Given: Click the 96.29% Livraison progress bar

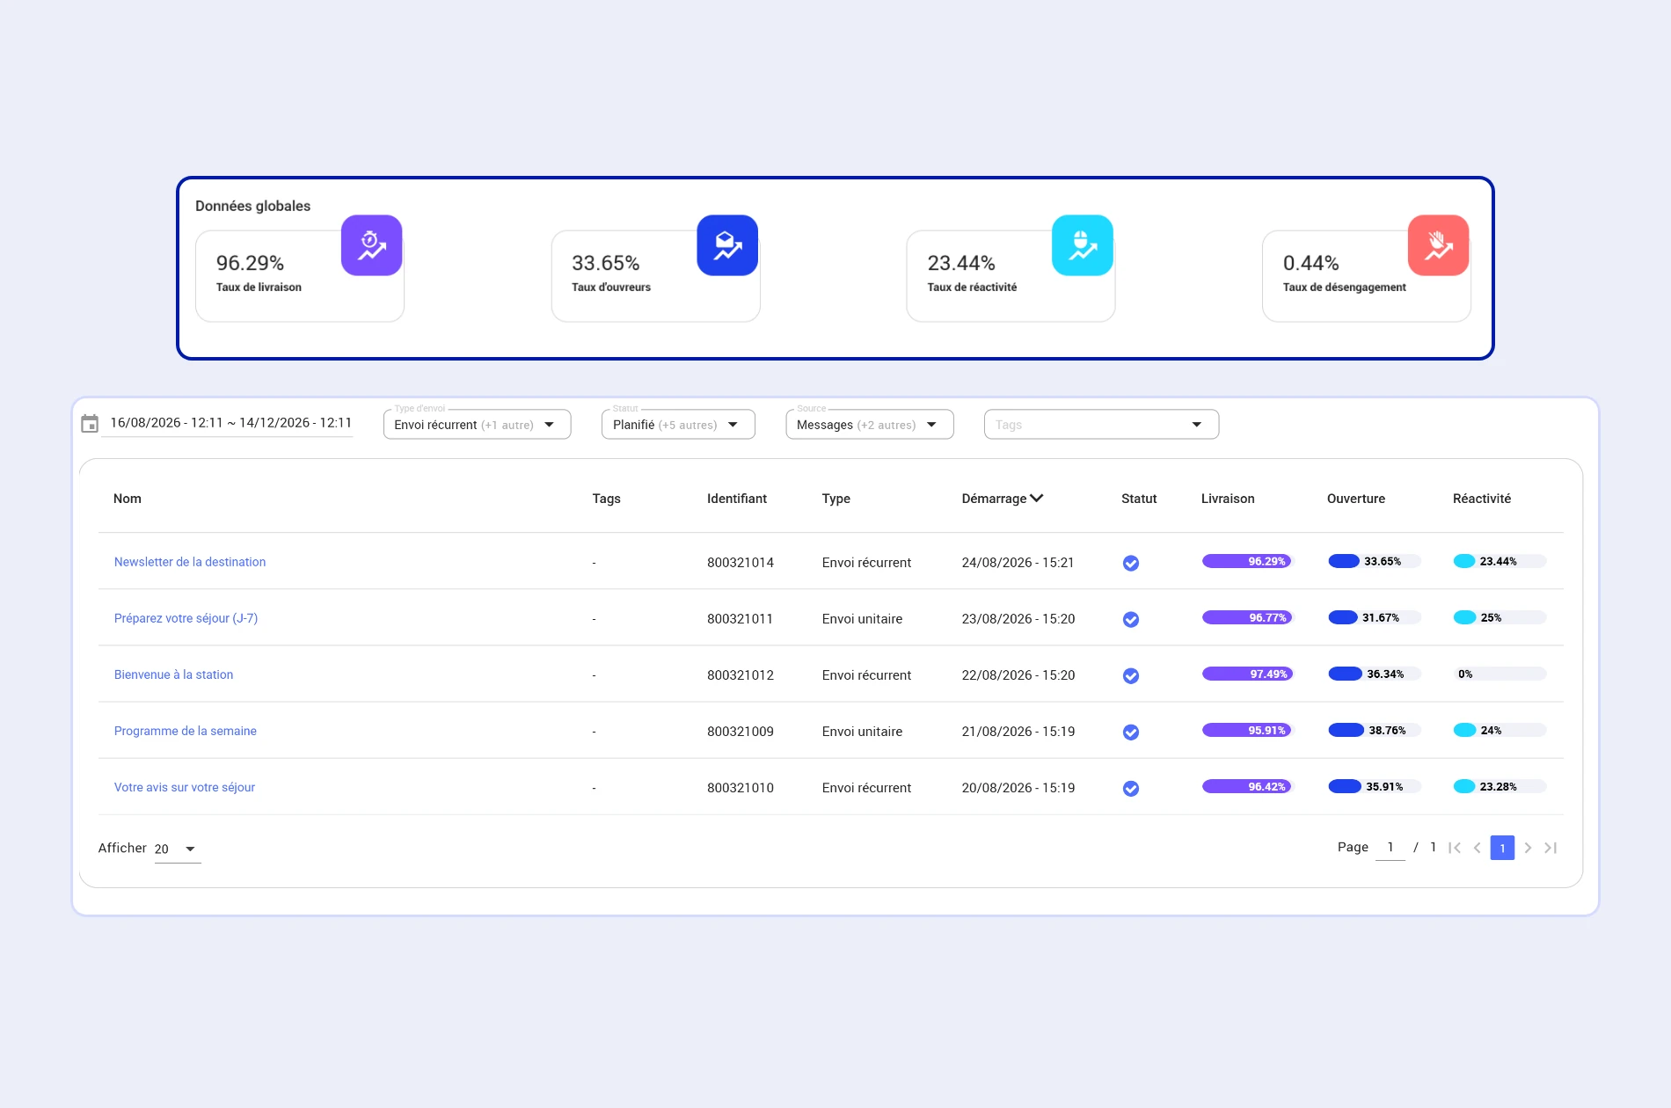Looking at the screenshot, I should coord(1247,561).
